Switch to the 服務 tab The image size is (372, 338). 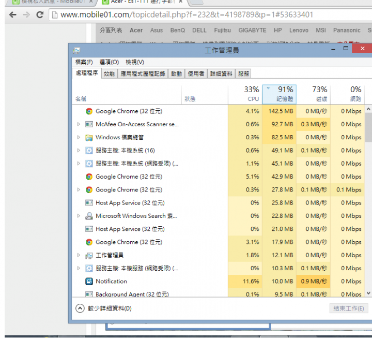243,74
